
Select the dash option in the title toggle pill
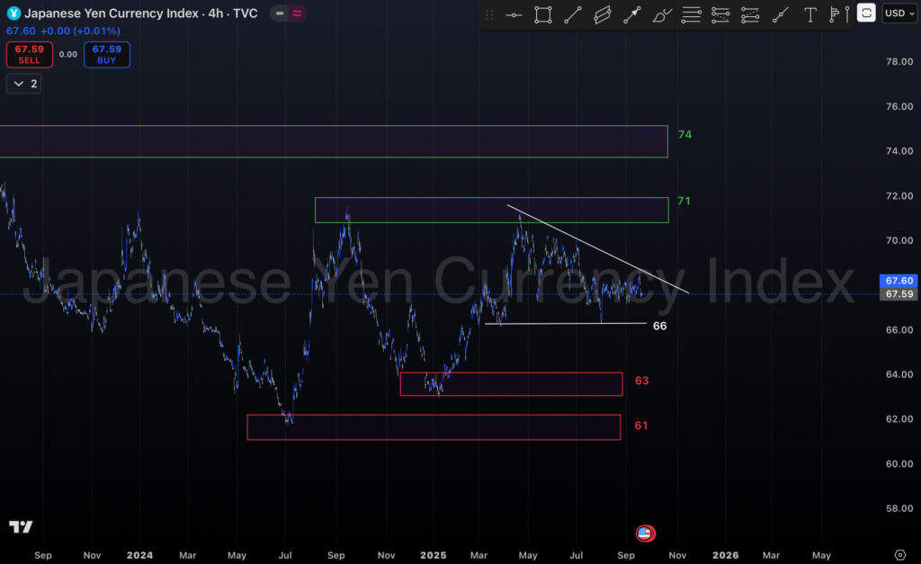pos(281,13)
